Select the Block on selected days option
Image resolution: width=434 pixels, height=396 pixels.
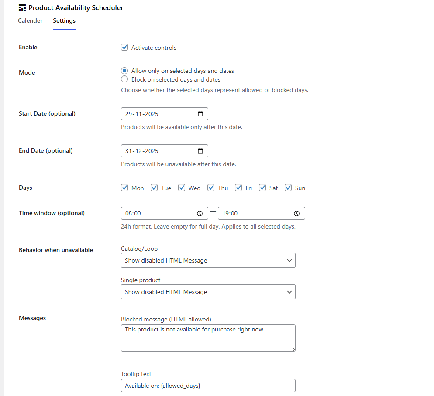pos(124,79)
